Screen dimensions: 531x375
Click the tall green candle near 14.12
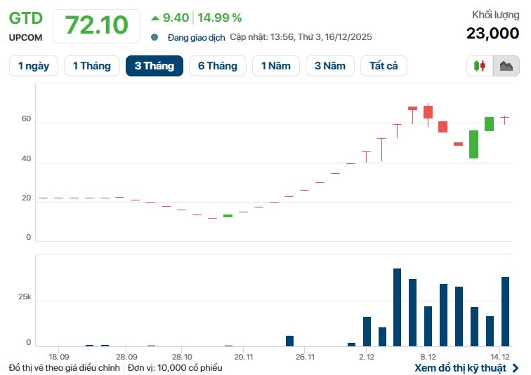474,144
